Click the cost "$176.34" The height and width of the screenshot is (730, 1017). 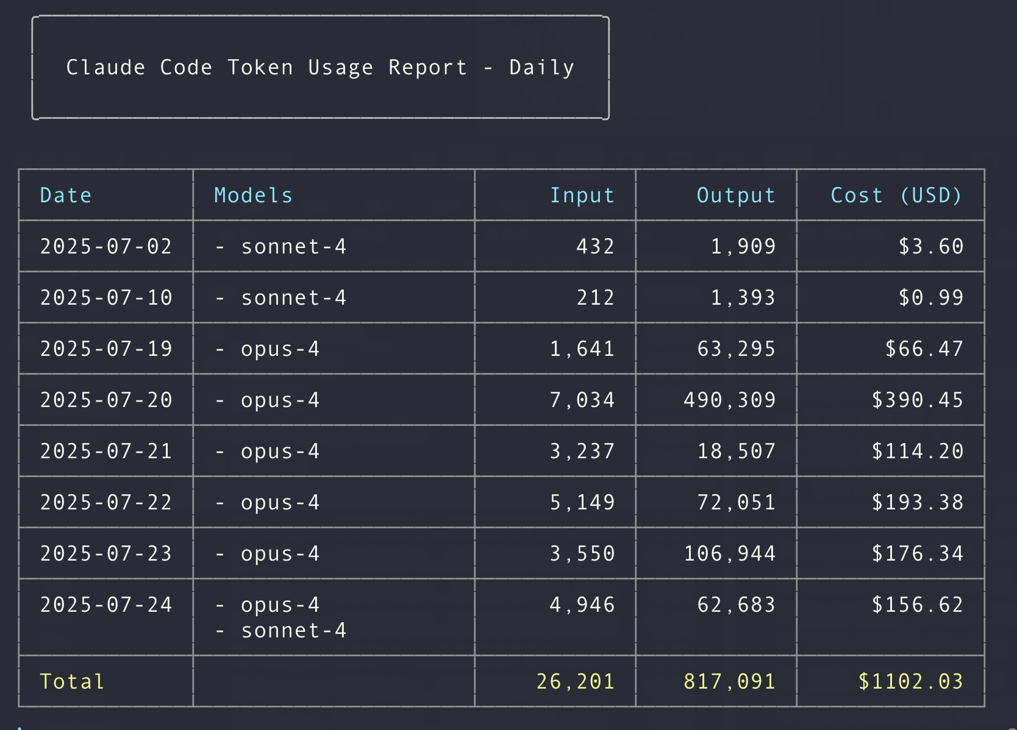(x=918, y=553)
